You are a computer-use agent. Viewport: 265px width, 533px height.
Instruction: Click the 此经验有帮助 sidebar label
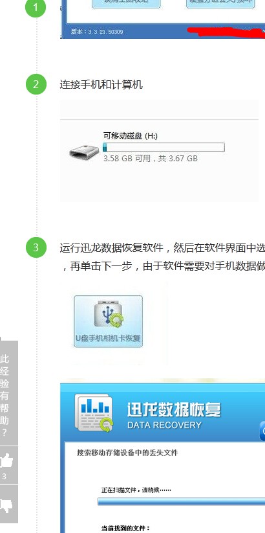click(5, 395)
